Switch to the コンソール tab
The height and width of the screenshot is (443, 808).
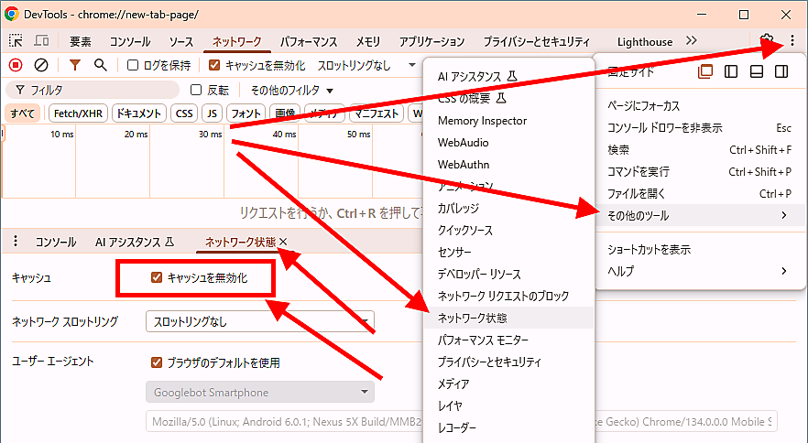coord(130,42)
